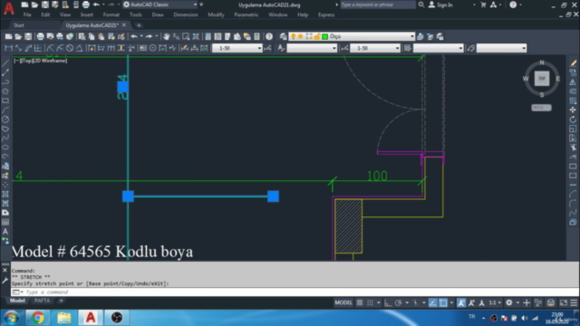The height and width of the screenshot is (326, 580).
Task: Open the text style dropdown
Action: click(x=334, y=48)
